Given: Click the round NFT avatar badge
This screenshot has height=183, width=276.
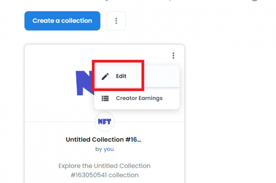Looking at the screenshot, I should tap(104, 122).
